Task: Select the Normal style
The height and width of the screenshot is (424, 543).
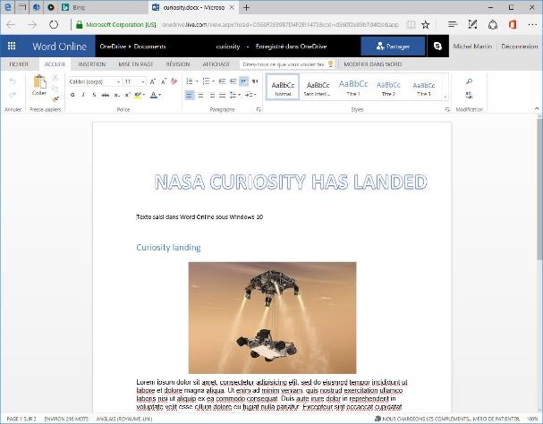Action: tap(283, 88)
